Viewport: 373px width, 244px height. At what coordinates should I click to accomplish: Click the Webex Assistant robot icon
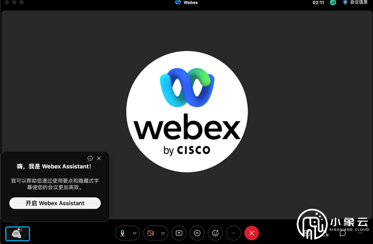[x=17, y=234]
